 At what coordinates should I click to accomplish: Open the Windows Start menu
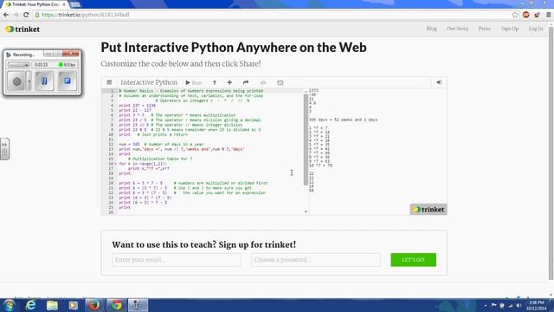pos(9,305)
